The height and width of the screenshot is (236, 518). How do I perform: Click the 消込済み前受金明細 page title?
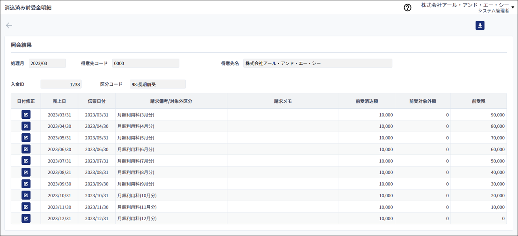28,8
